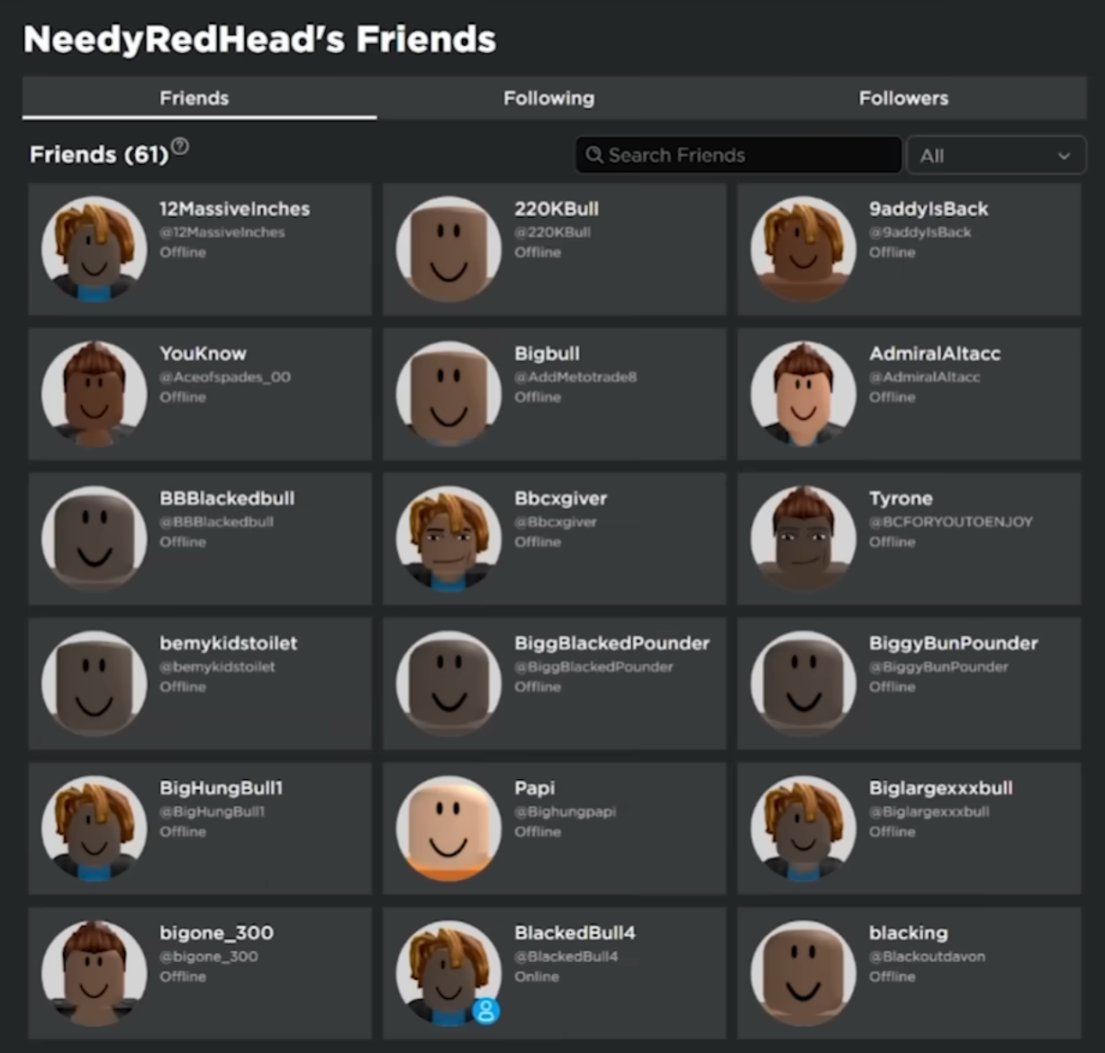The height and width of the screenshot is (1053, 1105).
Task: Open AdmiralAltacc's avatar thumbnail
Action: [x=803, y=394]
